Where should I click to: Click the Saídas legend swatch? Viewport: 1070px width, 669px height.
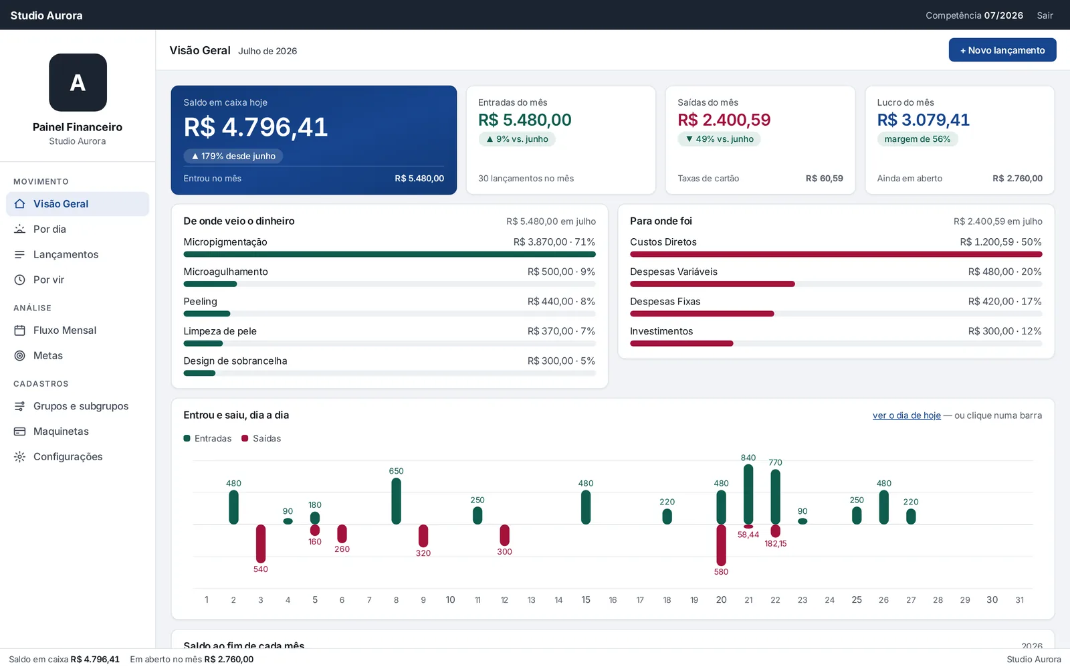[x=245, y=439]
